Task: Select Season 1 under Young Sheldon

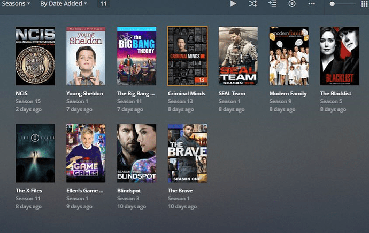Action: pos(77,101)
